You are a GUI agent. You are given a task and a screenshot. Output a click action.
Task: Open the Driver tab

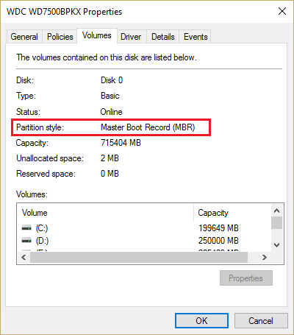(131, 37)
